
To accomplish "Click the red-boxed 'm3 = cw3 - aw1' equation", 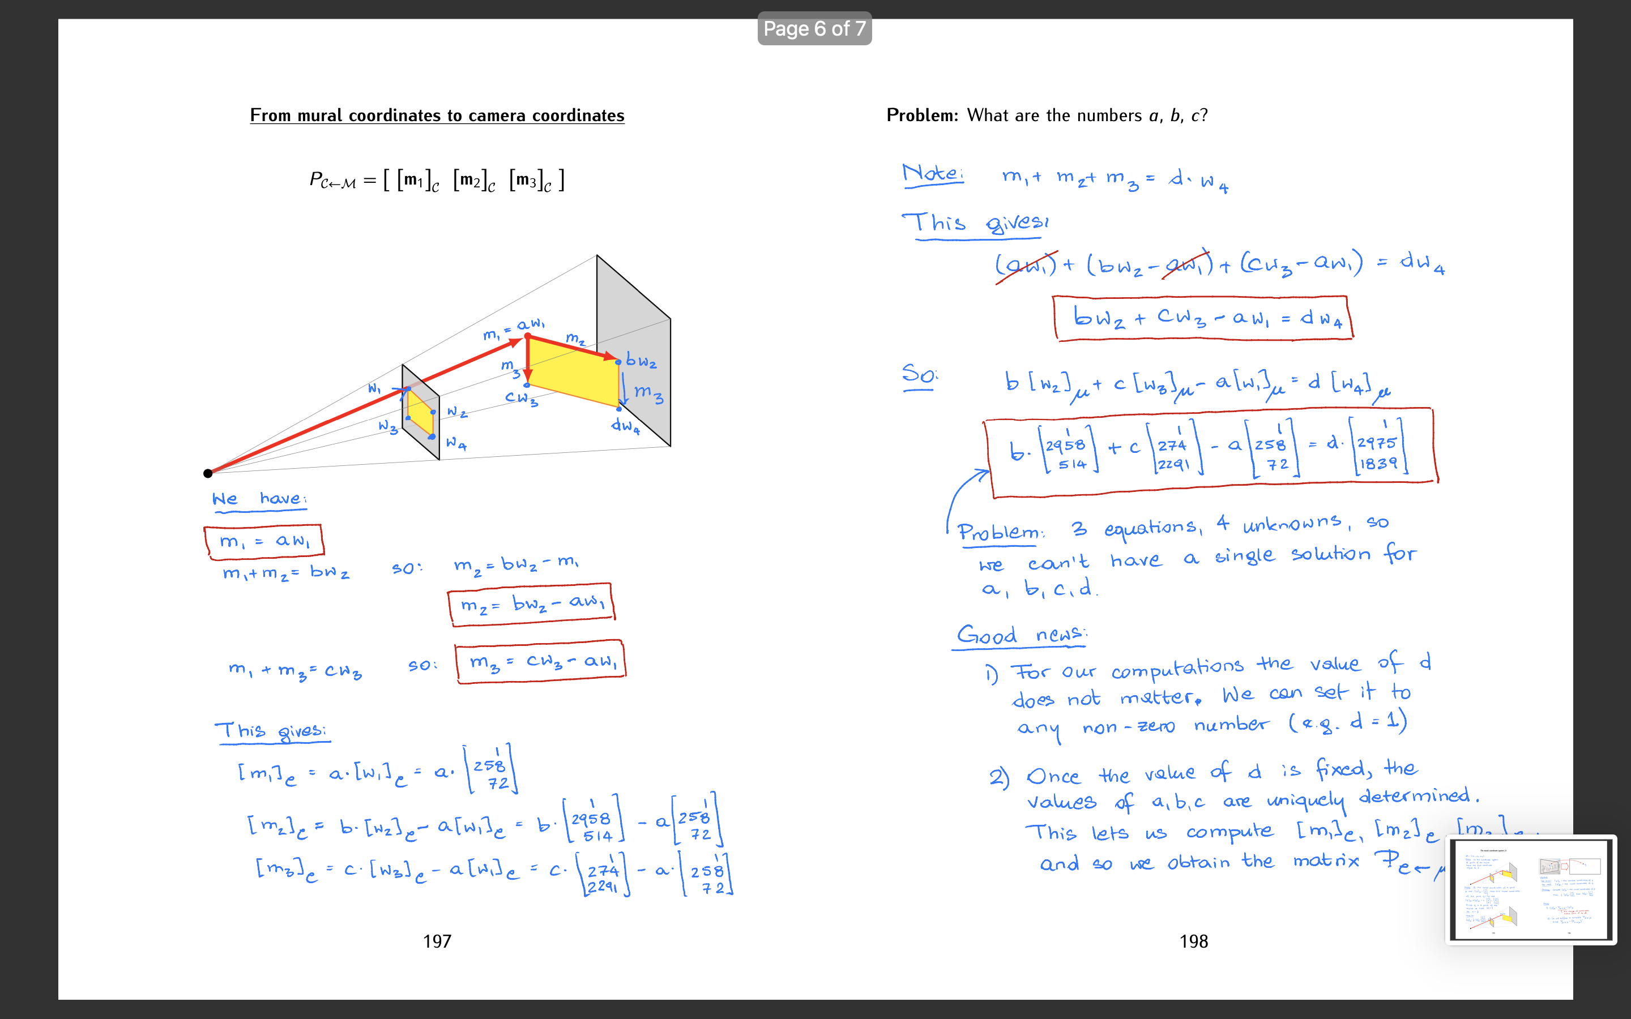I will [x=540, y=661].
